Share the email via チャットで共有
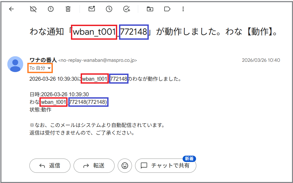This screenshot has height=183, width=293. [x=166, y=166]
